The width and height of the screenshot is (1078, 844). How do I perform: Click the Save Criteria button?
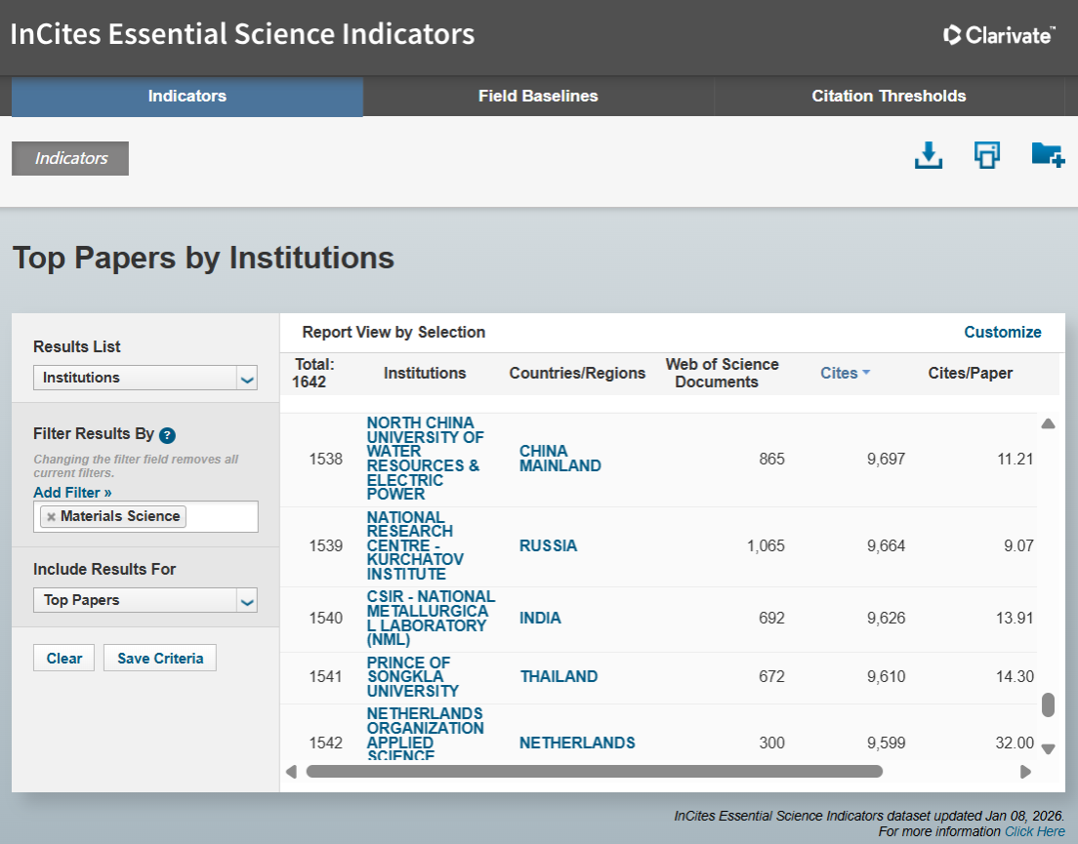pyautogui.click(x=160, y=658)
